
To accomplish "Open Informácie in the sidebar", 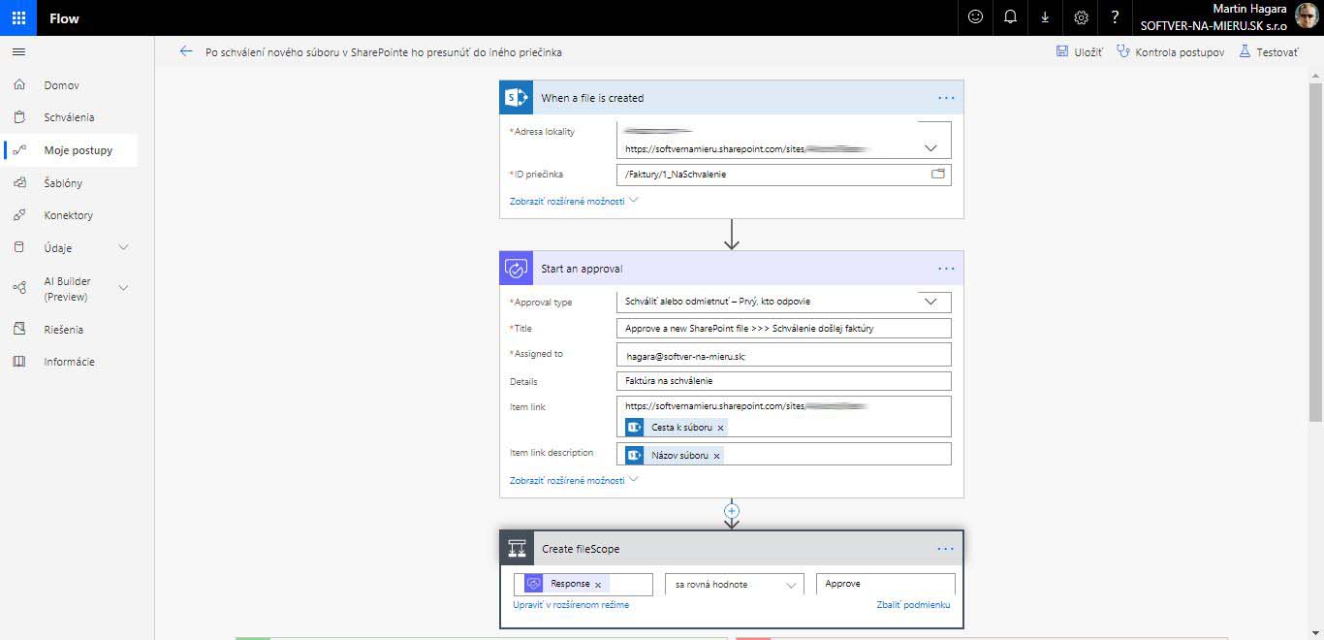I will [69, 362].
